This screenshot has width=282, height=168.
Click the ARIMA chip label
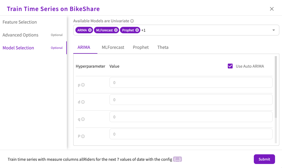pos(82,30)
